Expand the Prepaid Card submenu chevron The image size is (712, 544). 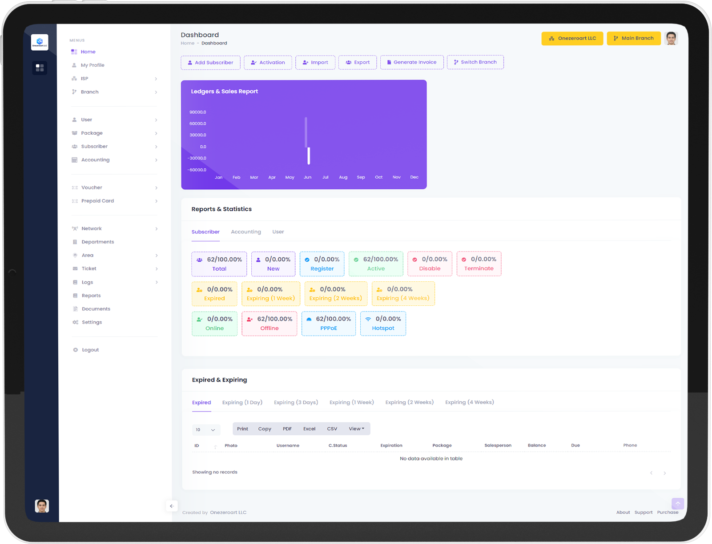[x=156, y=201]
